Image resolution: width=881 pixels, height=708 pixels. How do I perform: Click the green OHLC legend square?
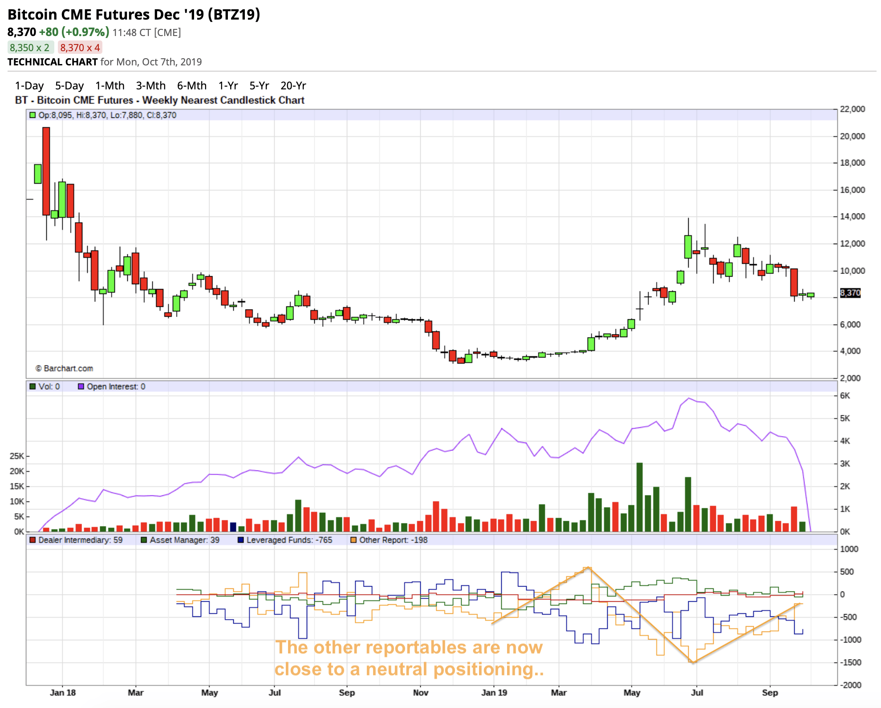click(32, 115)
